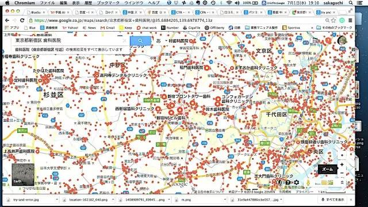Open the Maps help question mark icon
Screen dimensions: 368x207
(x=287, y=182)
